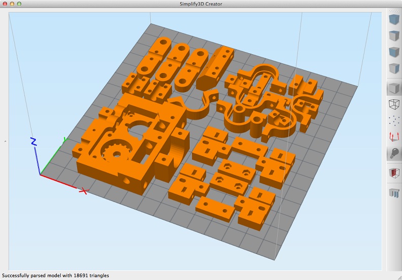Expand the hidden left side panel arrow
This screenshot has height=280, width=402.
[x=5, y=141]
